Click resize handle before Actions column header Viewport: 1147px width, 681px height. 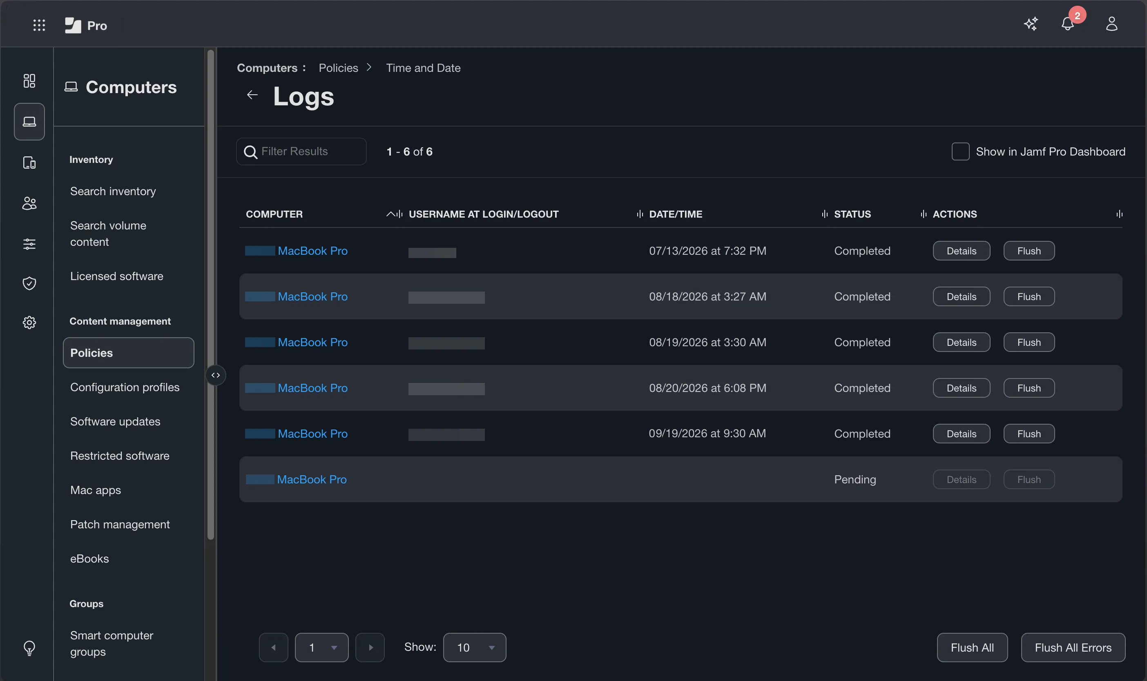point(924,214)
